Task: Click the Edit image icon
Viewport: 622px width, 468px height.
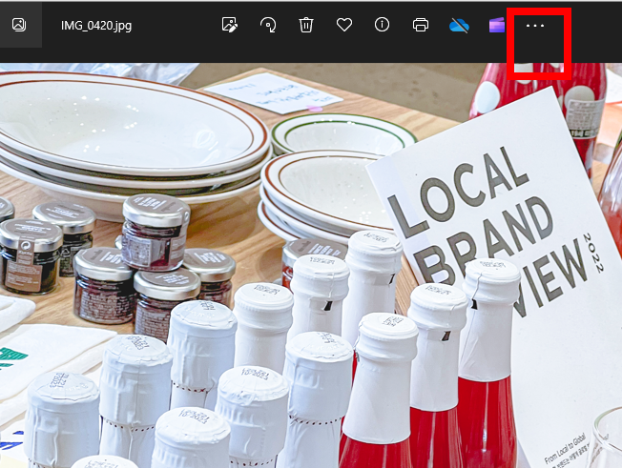Action: tap(229, 25)
